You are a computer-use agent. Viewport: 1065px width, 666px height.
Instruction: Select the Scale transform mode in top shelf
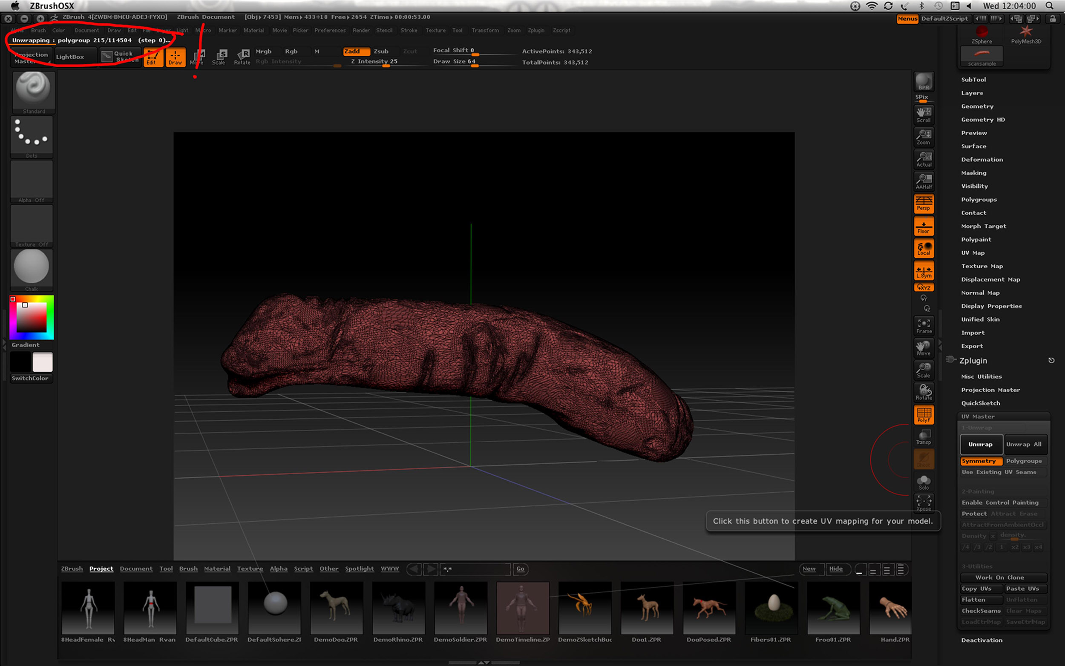click(x=219, y=57)
